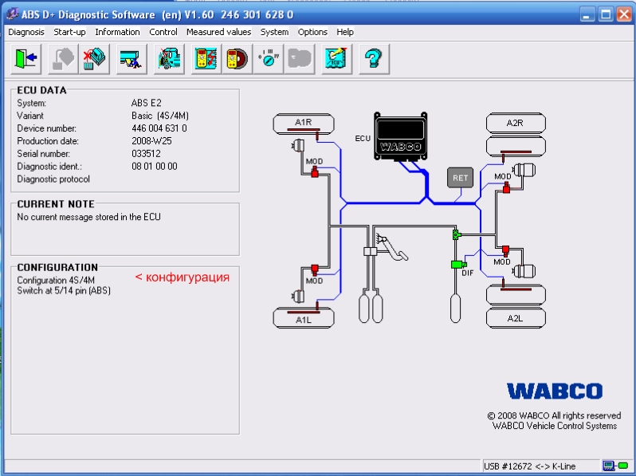The image size is (636, 476).
Task: Open the Control menu
Action: (x=163, y=32)
